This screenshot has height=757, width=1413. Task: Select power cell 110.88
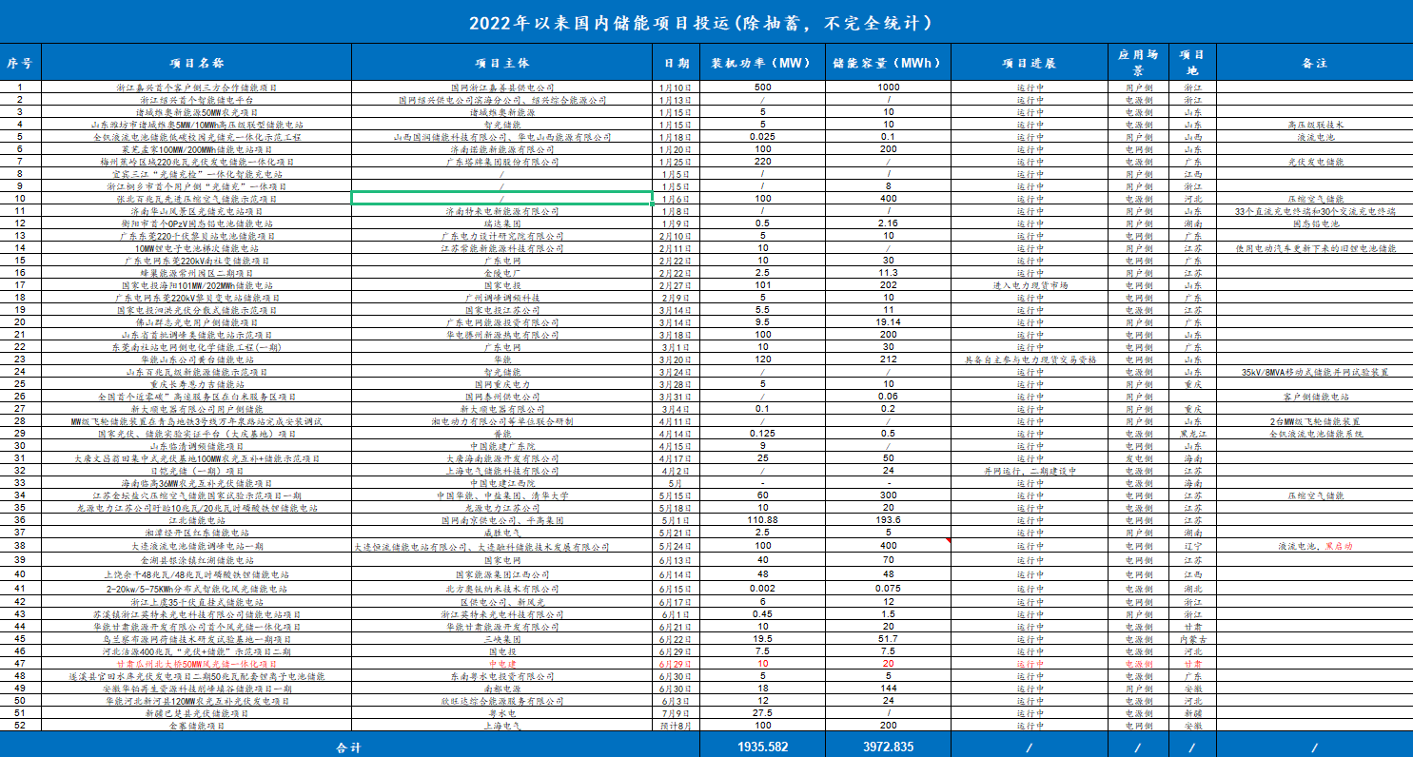[762, 520]
